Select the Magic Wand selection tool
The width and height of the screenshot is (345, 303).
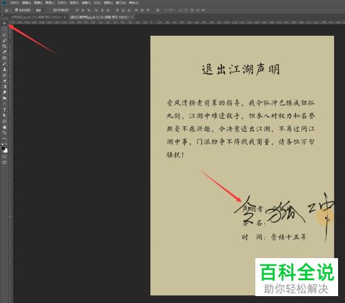coord(4,41)
